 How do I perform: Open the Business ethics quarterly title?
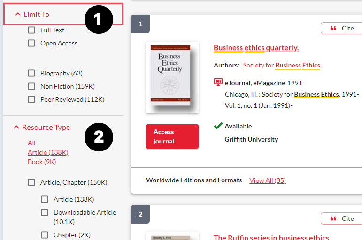[x=256, y=48]
